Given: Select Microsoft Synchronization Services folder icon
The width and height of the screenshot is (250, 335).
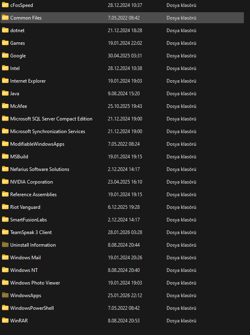Looking at the screenshot, I should coord(5,131).
